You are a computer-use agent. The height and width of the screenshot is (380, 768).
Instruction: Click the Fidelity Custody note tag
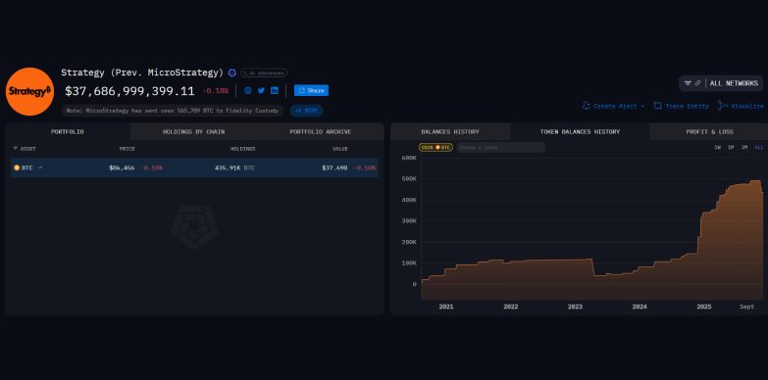point(173,111)
